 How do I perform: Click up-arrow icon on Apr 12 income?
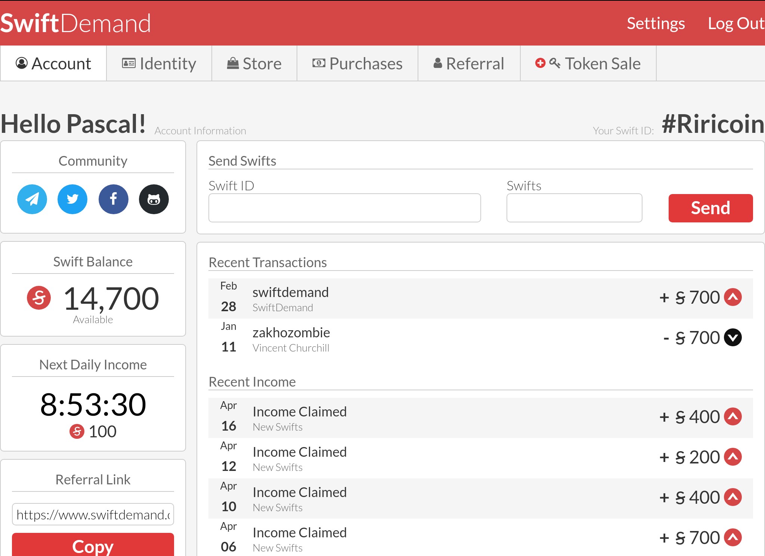pos(733,457)
